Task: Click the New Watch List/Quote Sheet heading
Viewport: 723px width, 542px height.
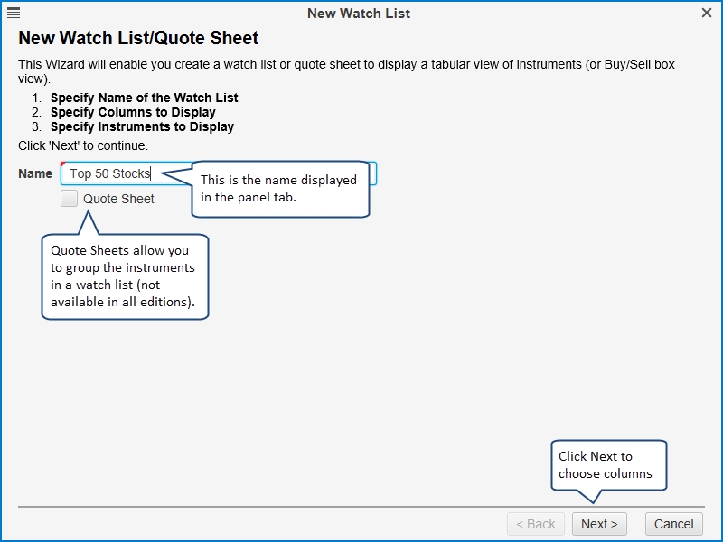Action: point(138,38)
